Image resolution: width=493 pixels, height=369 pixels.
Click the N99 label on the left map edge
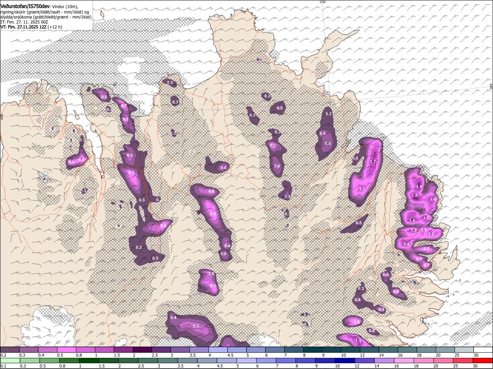pyautogui.click(x=2, y=116)
